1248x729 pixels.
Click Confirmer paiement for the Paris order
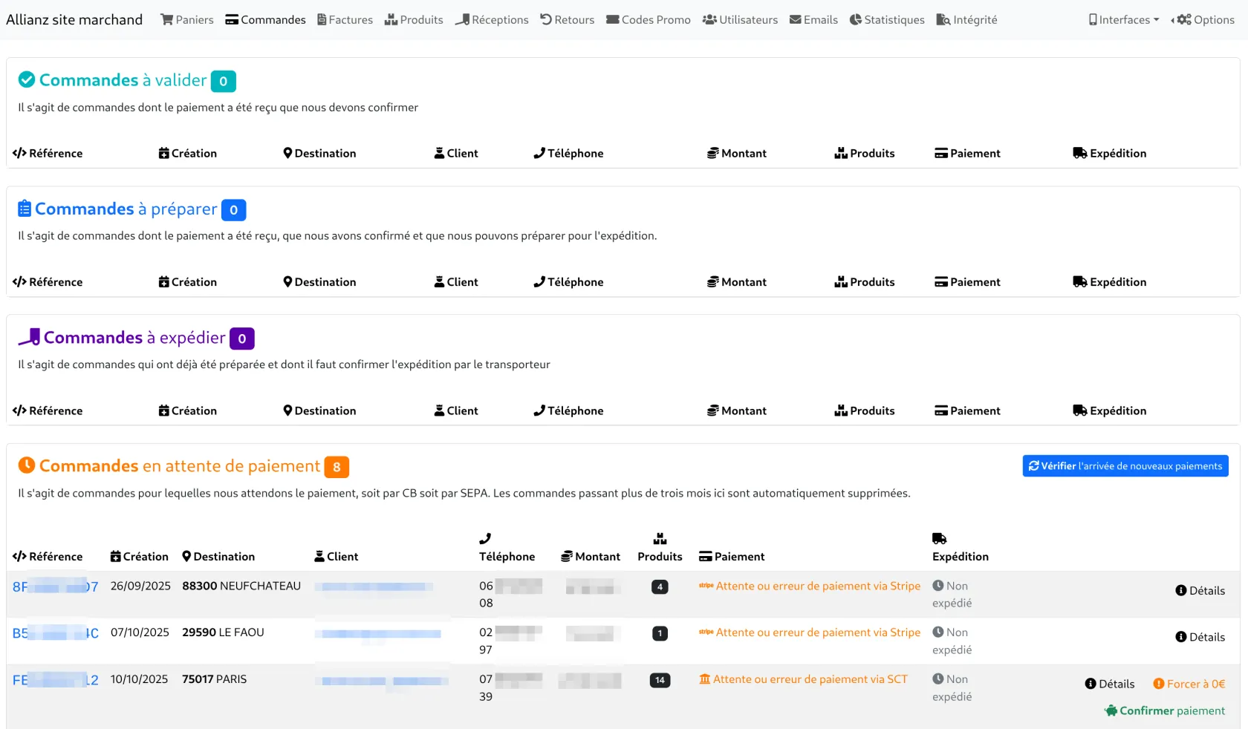1165,711
